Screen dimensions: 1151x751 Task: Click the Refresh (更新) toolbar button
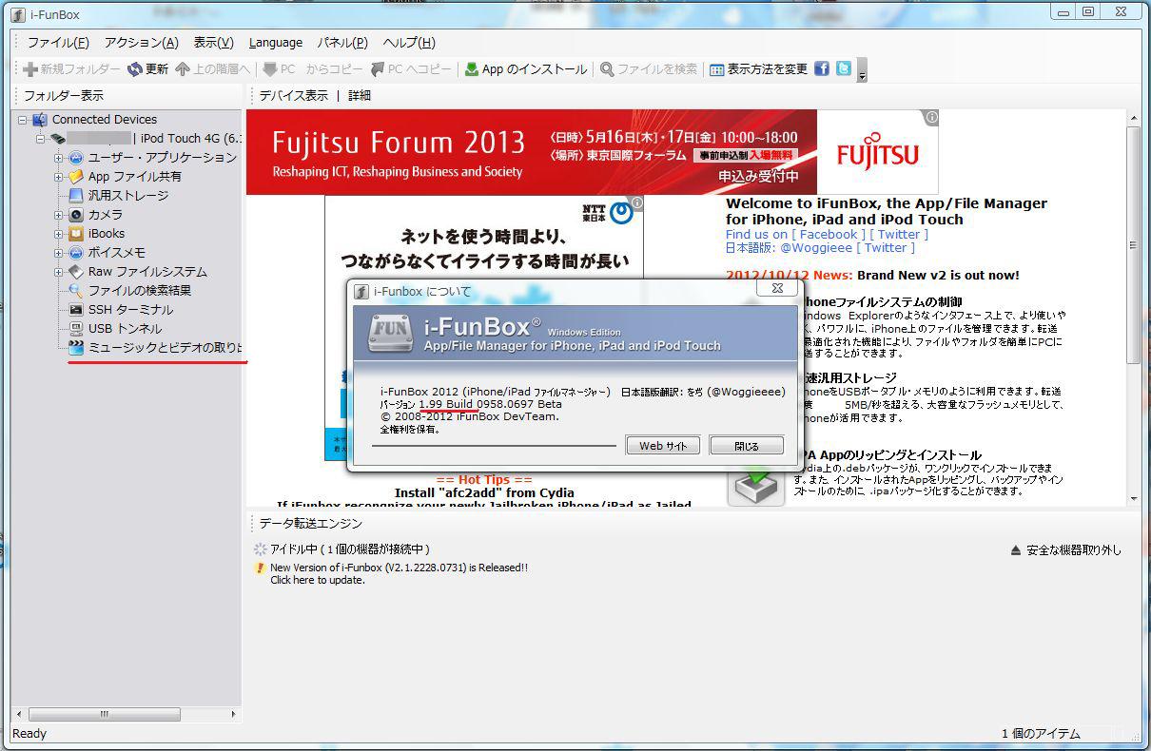point(147,69)
